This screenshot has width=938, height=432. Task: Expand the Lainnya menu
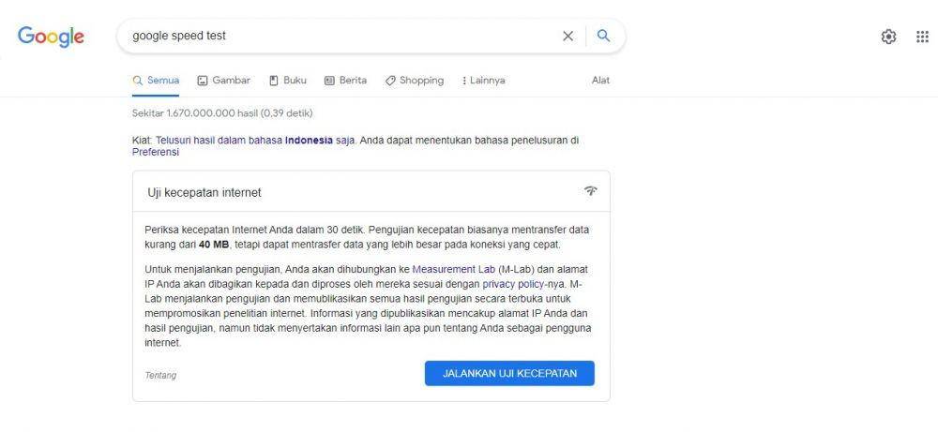483,80
